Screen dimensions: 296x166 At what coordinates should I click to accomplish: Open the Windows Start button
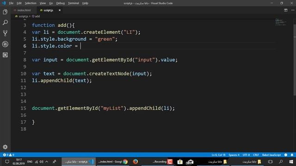tap(291, 162)
